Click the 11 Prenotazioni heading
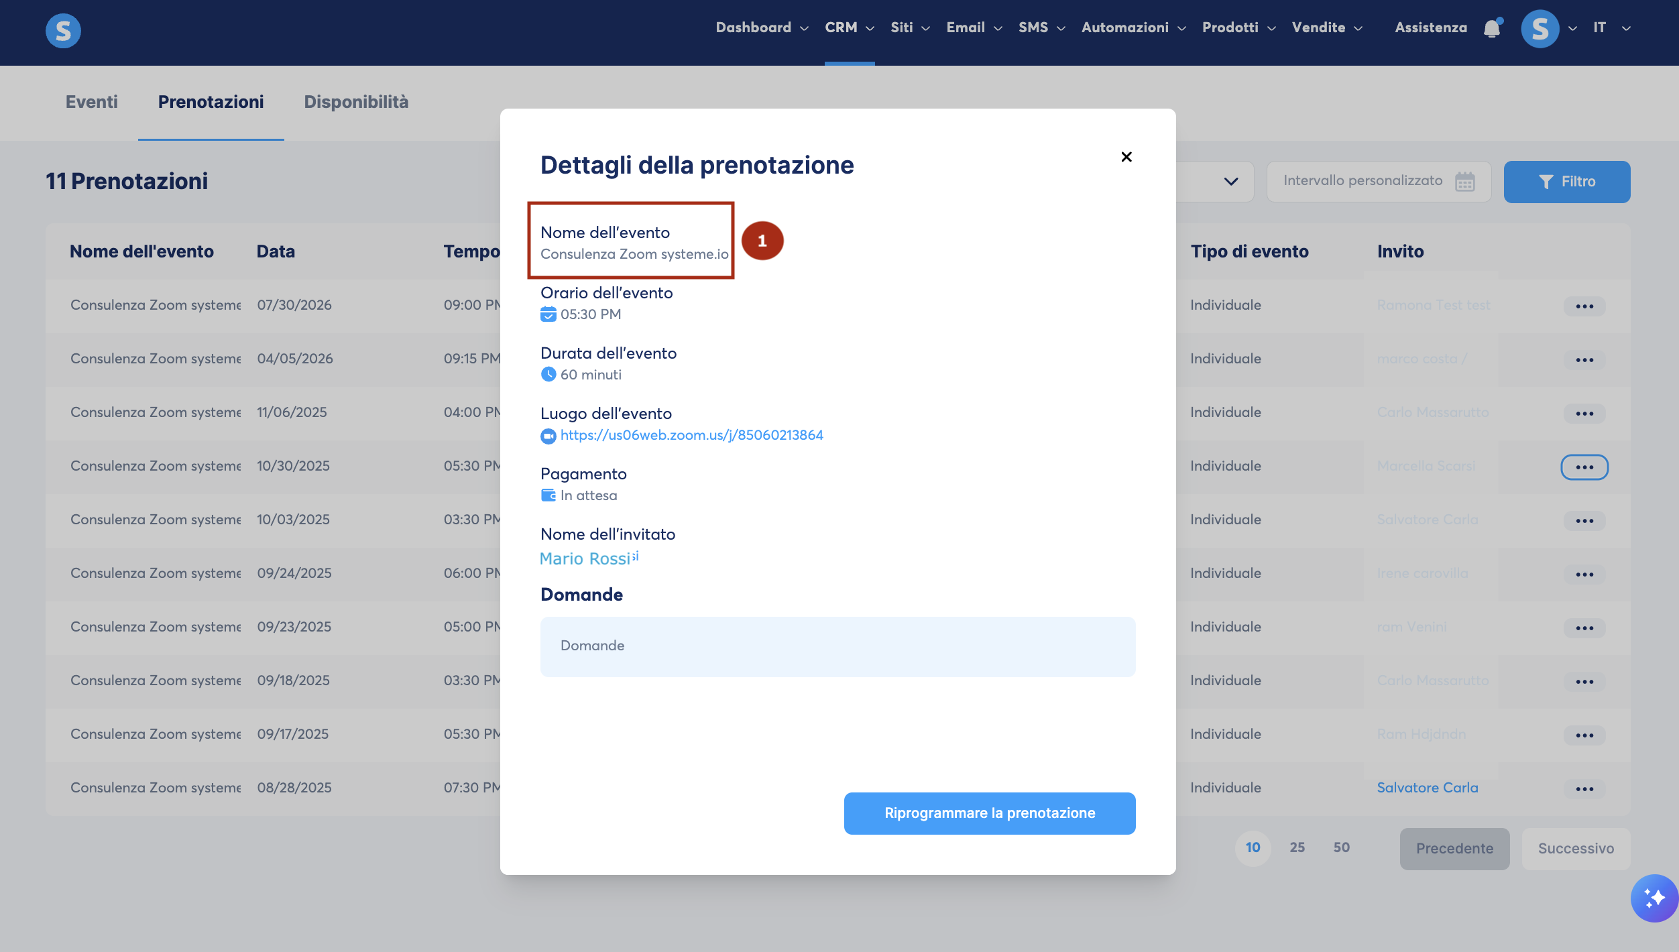The width and height of the screenshot is (1679, 952). point(127,181)
